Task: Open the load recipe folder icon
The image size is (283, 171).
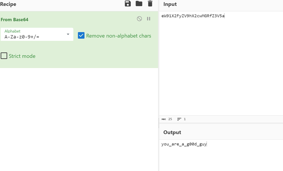Action: 139,4
